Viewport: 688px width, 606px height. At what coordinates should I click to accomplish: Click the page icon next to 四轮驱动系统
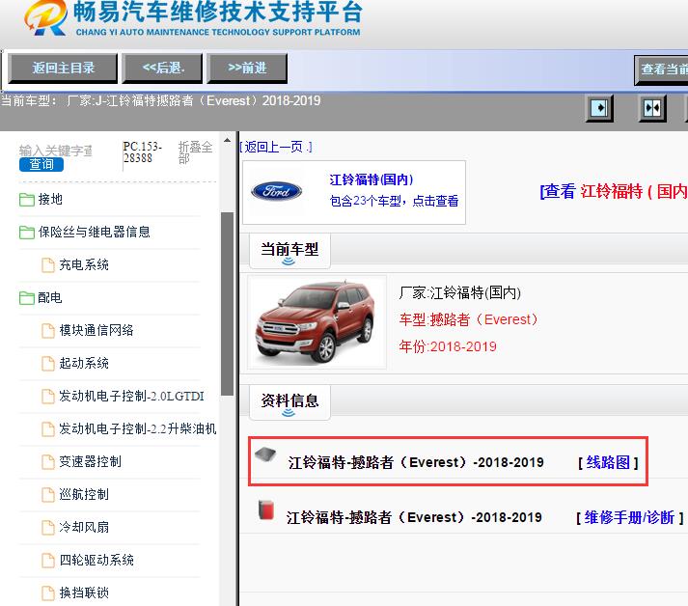pyautogui.click(x=48, y=560)
